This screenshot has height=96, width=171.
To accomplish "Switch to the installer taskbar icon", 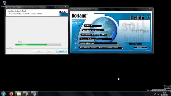I will (34, 94).
